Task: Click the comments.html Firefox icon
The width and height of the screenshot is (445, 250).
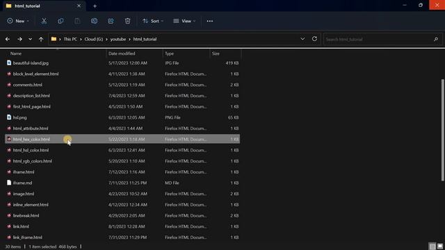Action: click(x=9, y=85)
